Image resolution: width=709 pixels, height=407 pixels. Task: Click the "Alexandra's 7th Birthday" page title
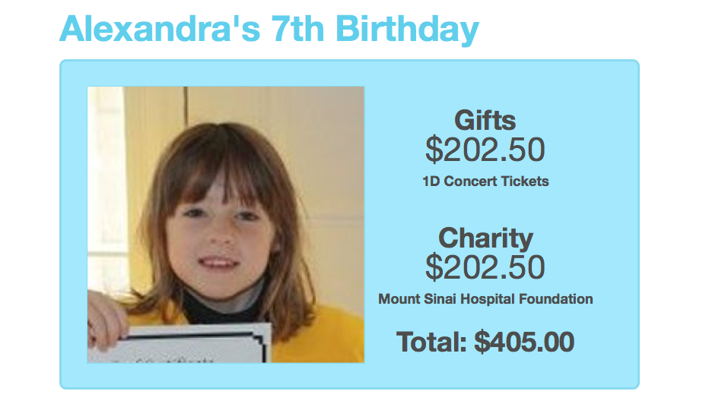(269, 30)
